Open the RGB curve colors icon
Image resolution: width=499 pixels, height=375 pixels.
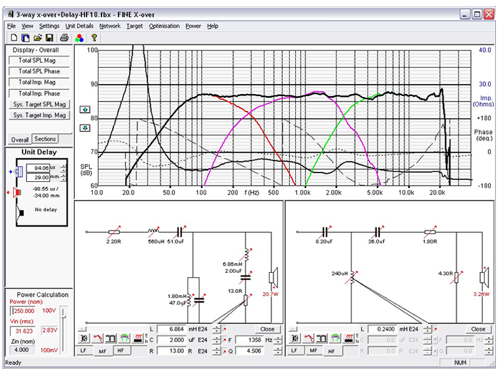[x=79, y=37]
